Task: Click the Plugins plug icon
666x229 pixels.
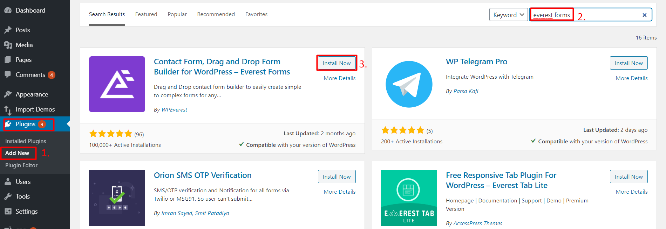Action: coord(8,124)
